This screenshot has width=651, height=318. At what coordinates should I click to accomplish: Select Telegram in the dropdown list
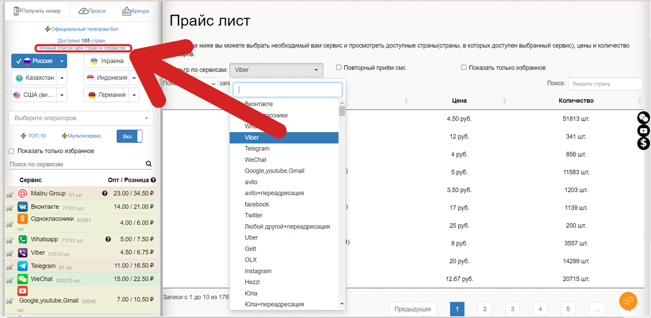tap(284, 148)
